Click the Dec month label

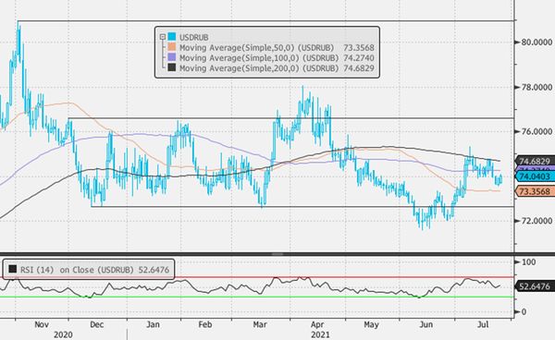pyautogui.click(x=96, y=324)
